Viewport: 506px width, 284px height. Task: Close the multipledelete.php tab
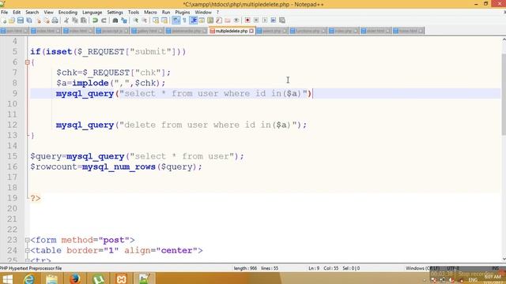click(251, 31)
